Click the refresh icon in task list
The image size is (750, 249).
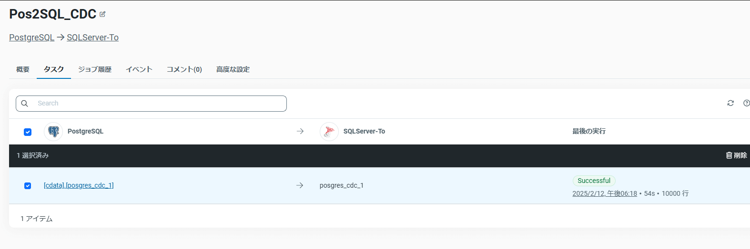click(x=730, y=103)
